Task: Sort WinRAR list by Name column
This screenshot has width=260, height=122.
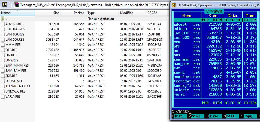Action: point(17,13)
